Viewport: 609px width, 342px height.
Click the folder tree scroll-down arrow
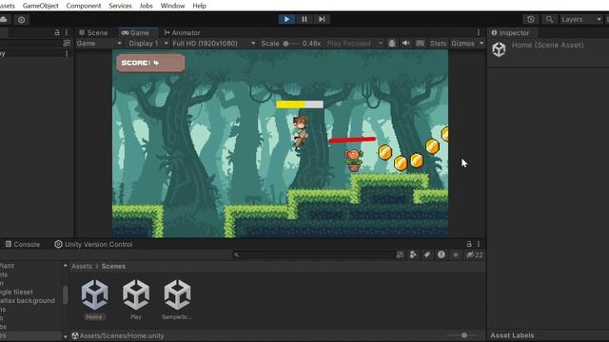(66, 336)
